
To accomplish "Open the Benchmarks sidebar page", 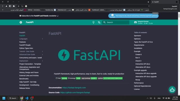I will [x=24, y=79].
